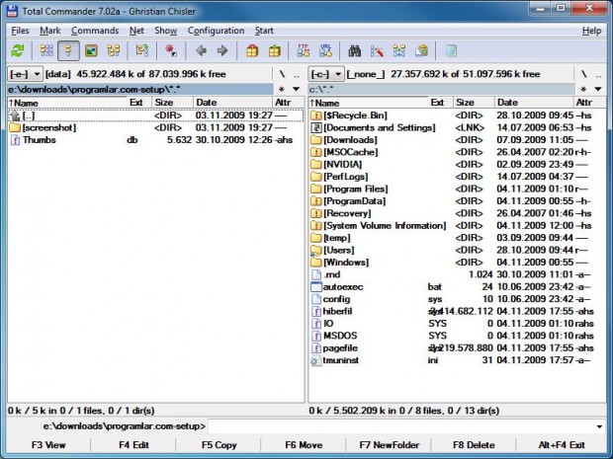Select the [Program Files] folder

457,189
